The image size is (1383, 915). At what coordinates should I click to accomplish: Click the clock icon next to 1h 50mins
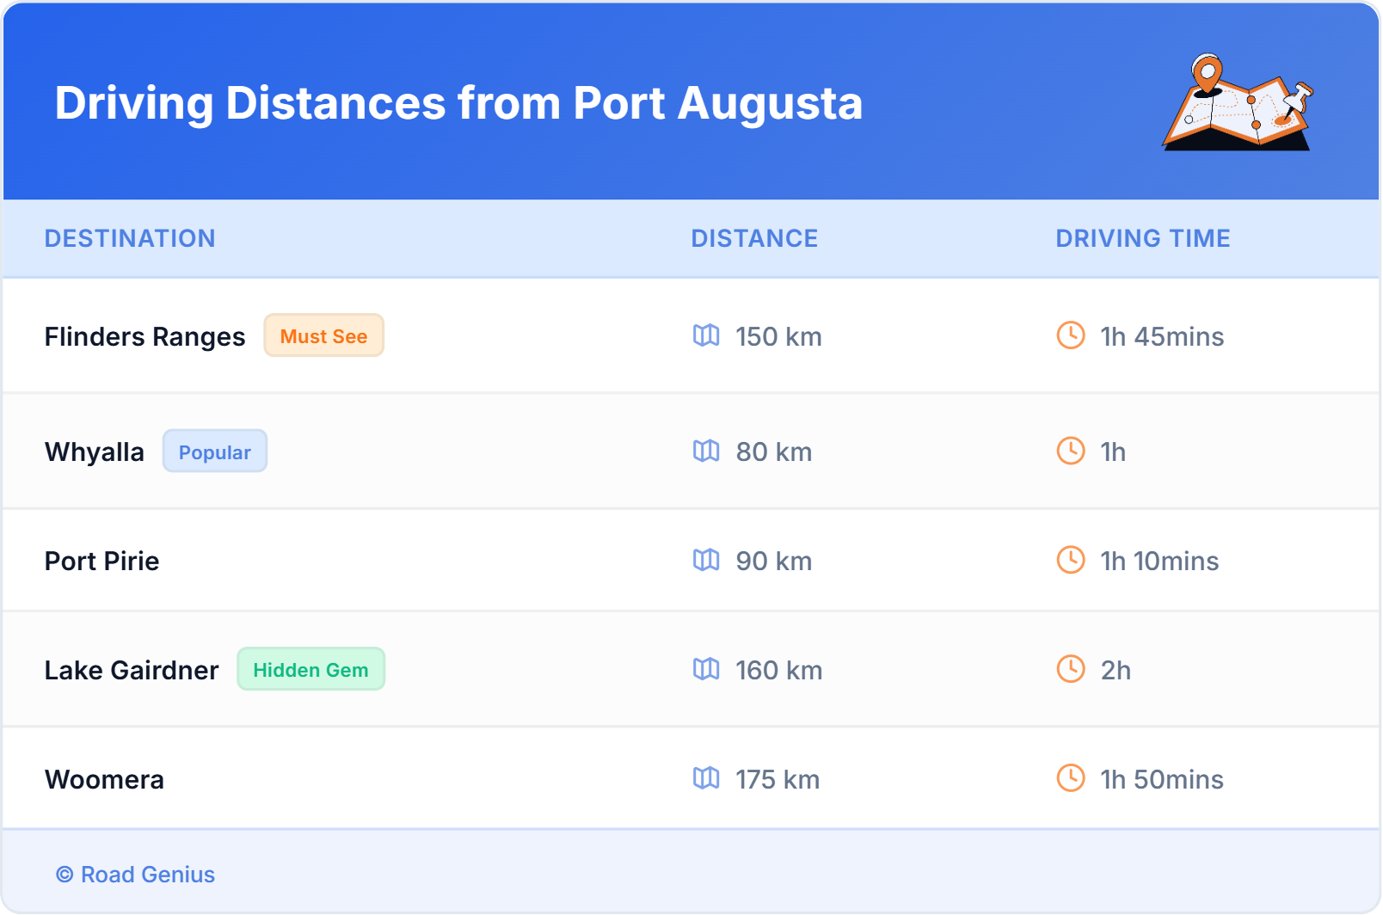point(1069,779)
